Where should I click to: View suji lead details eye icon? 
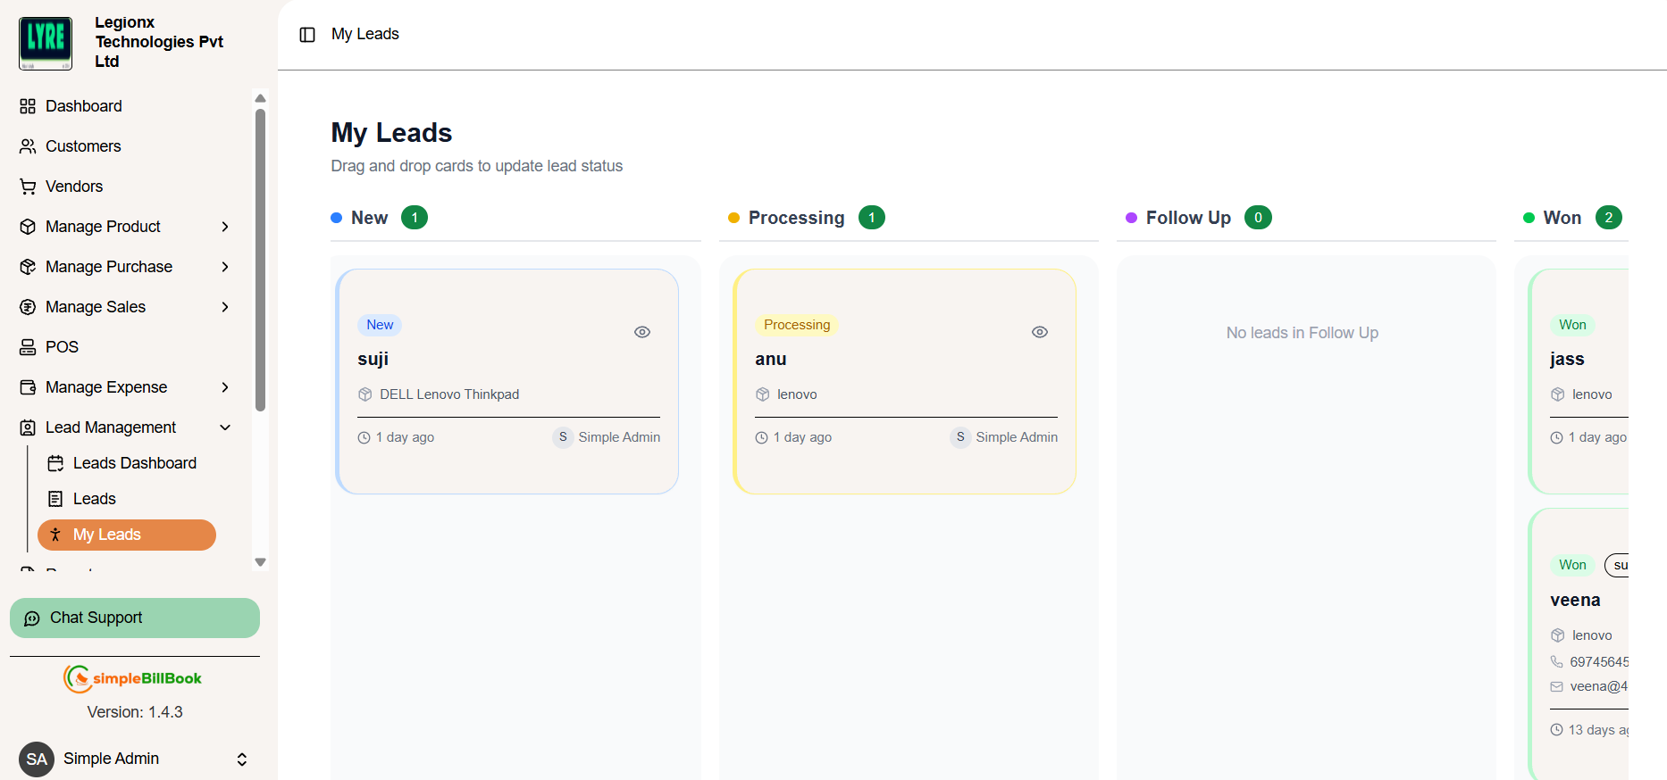point(642,332)
